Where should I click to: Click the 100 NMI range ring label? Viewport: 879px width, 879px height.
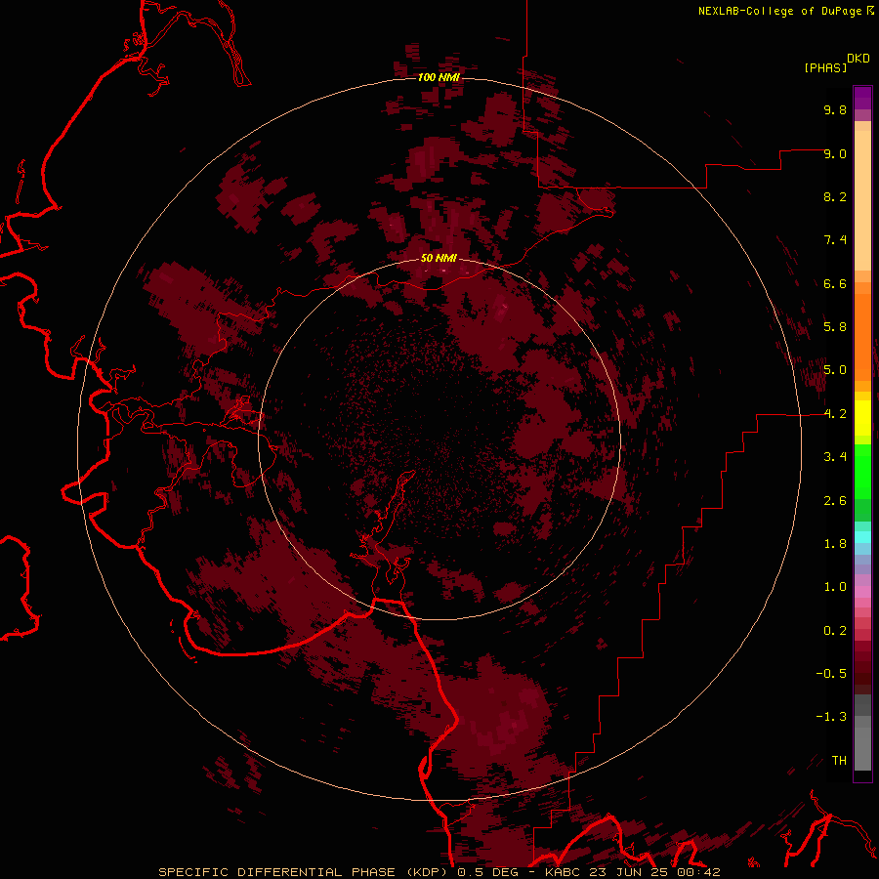click(x=439, y=77)
